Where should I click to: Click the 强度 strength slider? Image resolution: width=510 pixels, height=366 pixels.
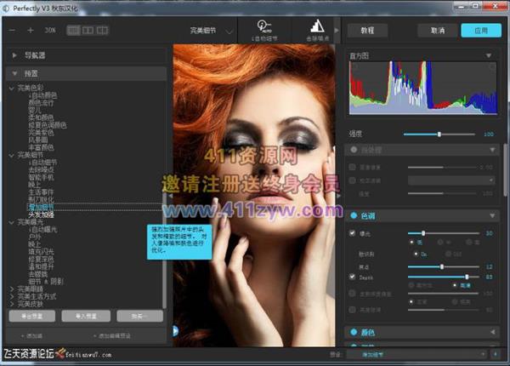pyautogui.click(x=439, y=134)
